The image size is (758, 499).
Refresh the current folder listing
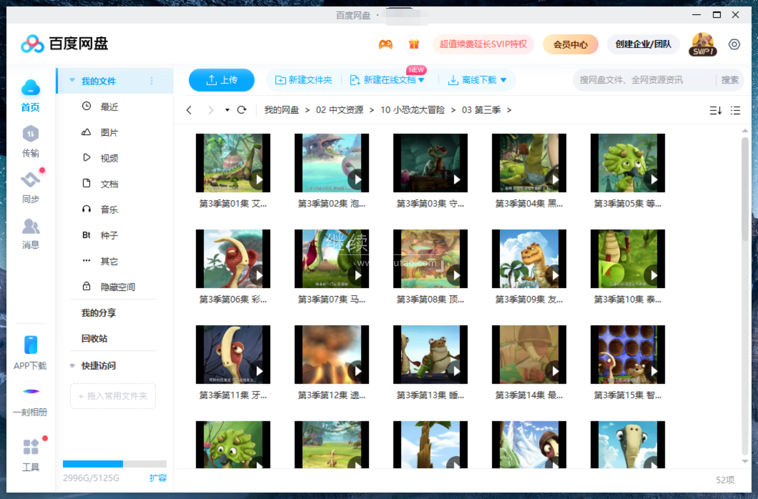tap(241, 110)
